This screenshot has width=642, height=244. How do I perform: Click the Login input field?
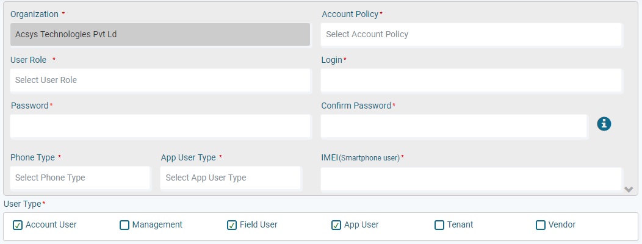(x=471, y=81)
